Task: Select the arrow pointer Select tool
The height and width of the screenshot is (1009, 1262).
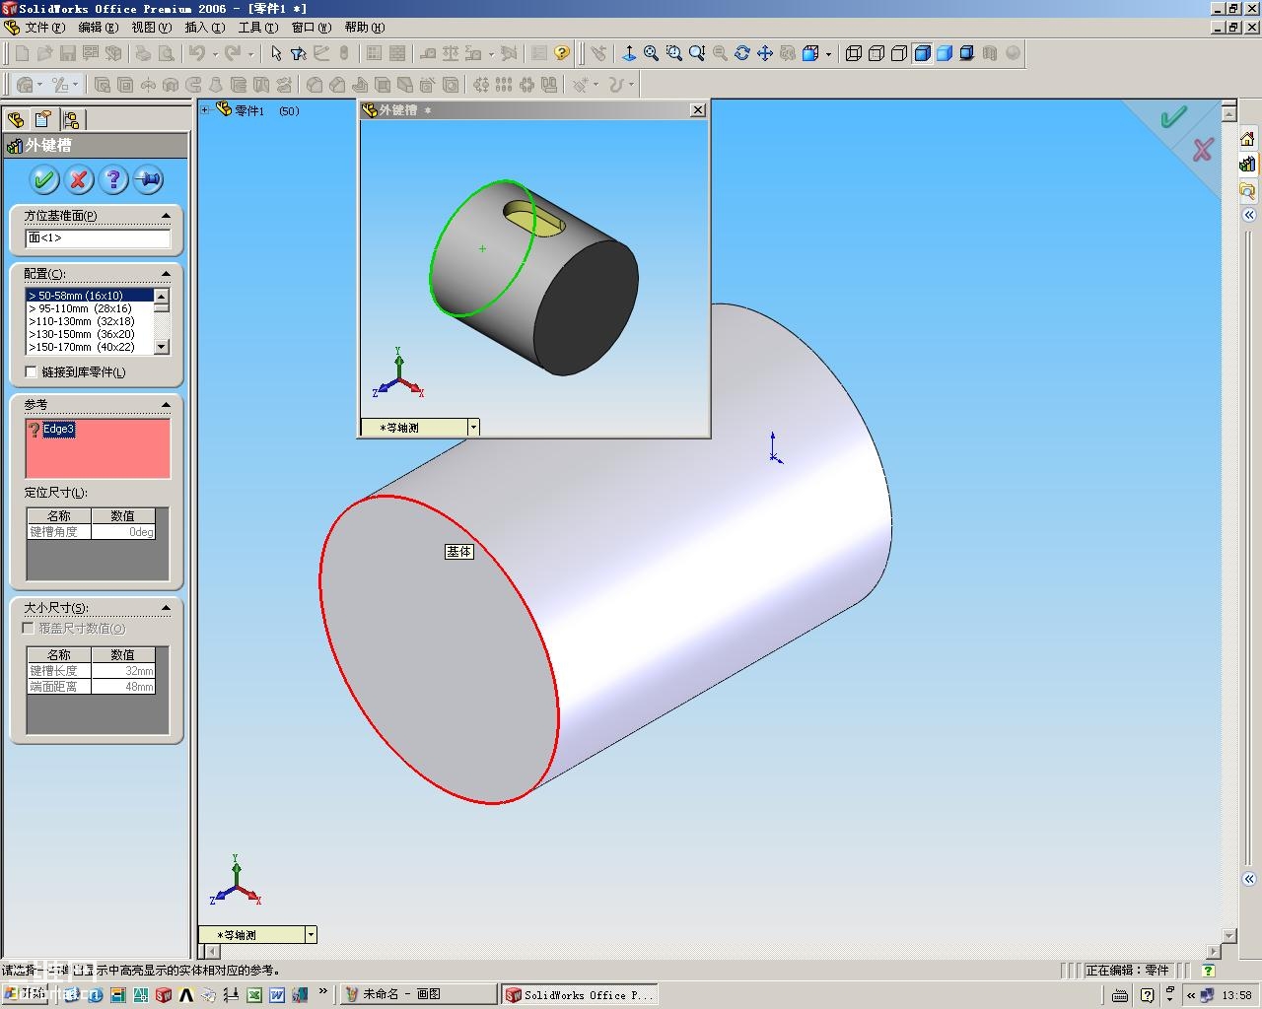Action: point(276,53)
